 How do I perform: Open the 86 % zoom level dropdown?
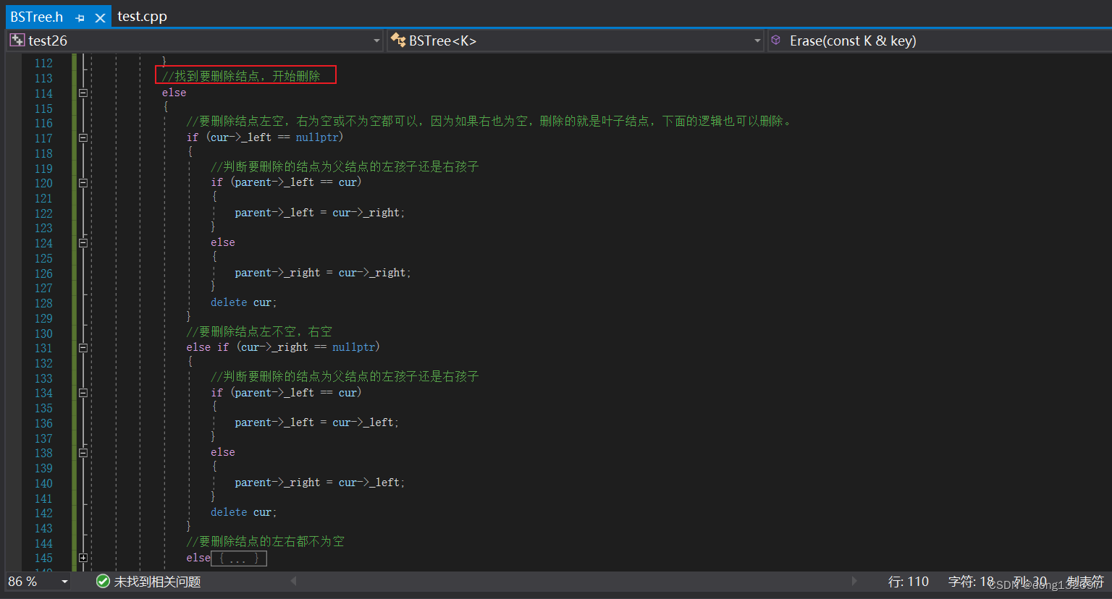coord(64,582)
